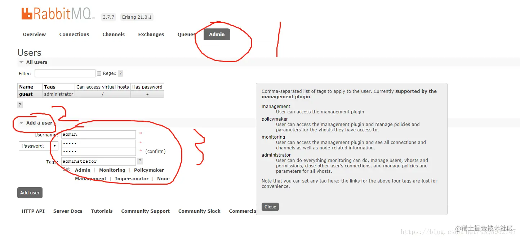Open the Community Slack link
Image resolution: width=520 pixels, height=239 pixels.
tap(199, 211)
